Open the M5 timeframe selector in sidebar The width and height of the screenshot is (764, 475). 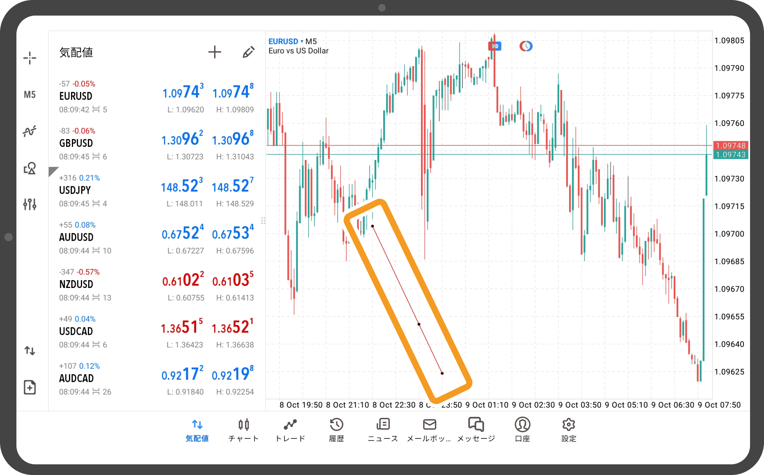pyautogui.click(x=30, y=95)
